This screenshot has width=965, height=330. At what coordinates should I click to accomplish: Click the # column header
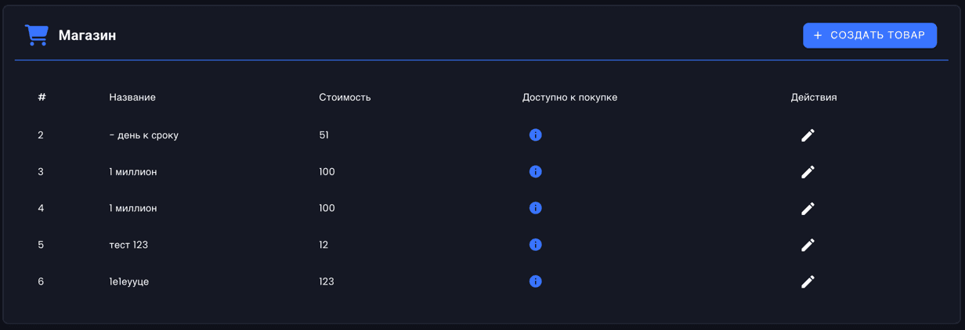click(42, 98)
